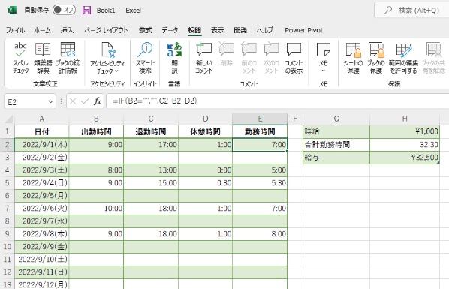This screenshot has width=449, height=289.
Task: Open the Page Layout (ページレイアウト) tab
Action: pos(106,30)
